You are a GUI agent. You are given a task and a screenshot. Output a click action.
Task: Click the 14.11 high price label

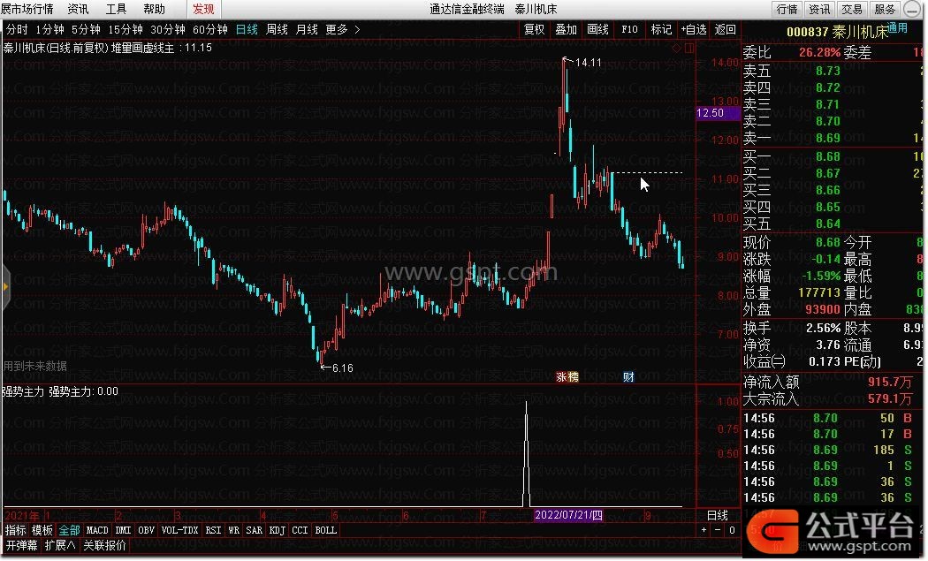click(x=588, y=63)
